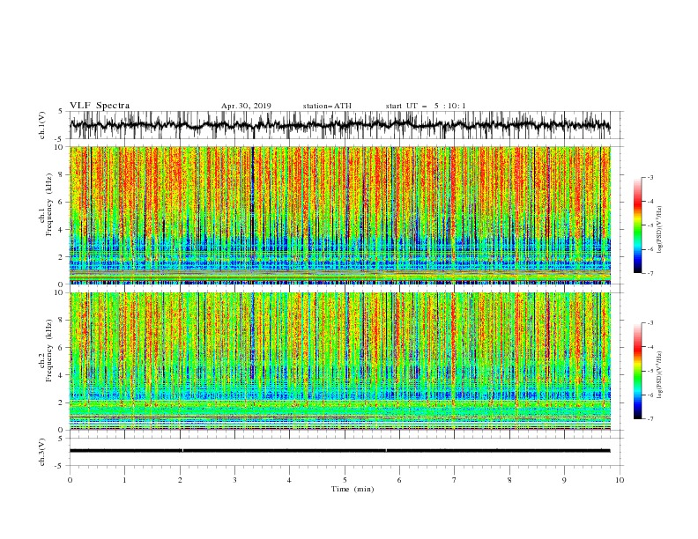
Task: Click the ch.2 color bar 'log(PSD)(V²/Hz)' label
Action: [x=659, y=374]
